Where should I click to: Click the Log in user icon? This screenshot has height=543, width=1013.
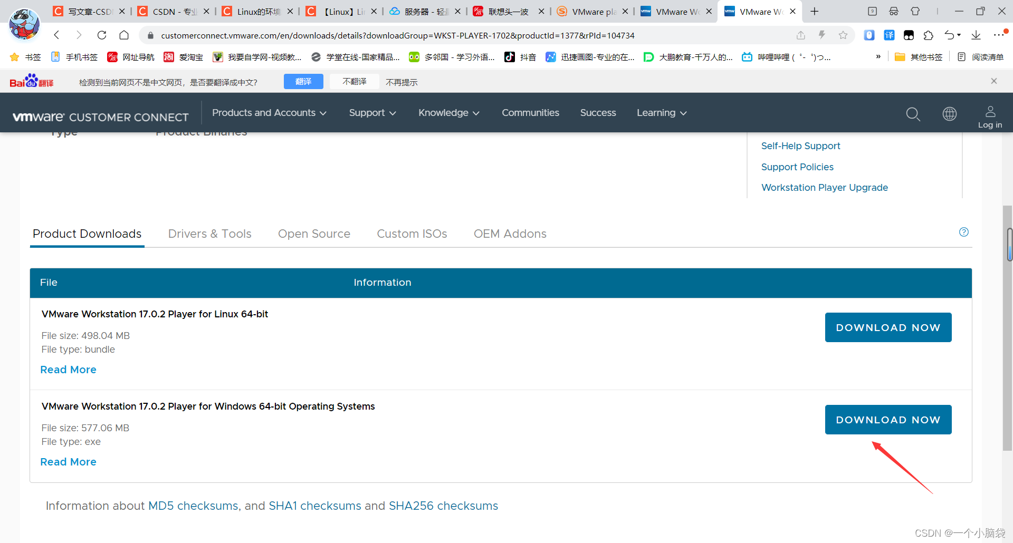990,117
